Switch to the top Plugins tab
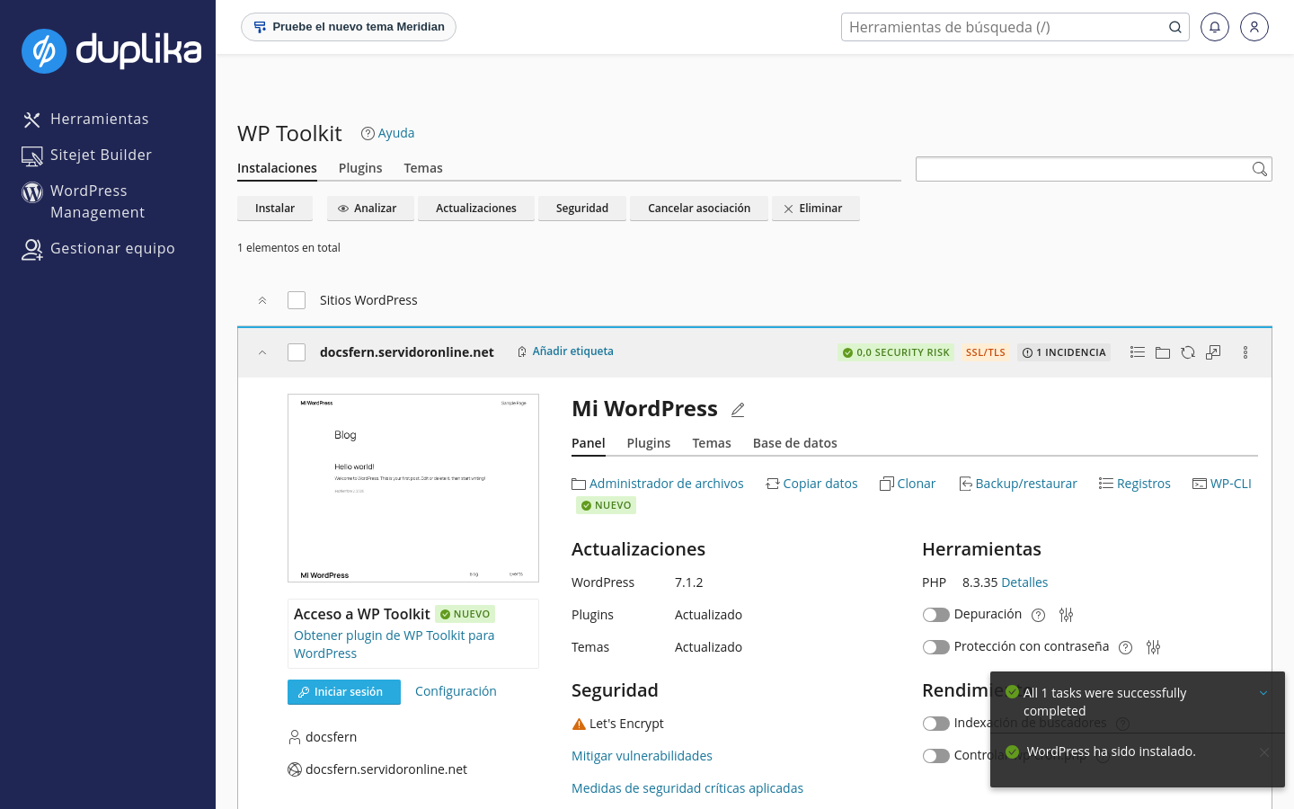1294x809 pixels. point(360,168)
